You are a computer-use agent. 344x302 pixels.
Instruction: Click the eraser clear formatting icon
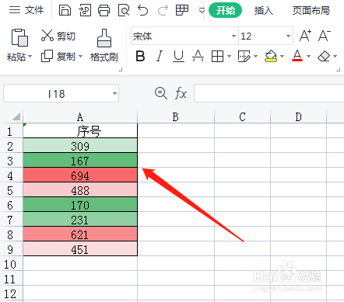point(324,56)
